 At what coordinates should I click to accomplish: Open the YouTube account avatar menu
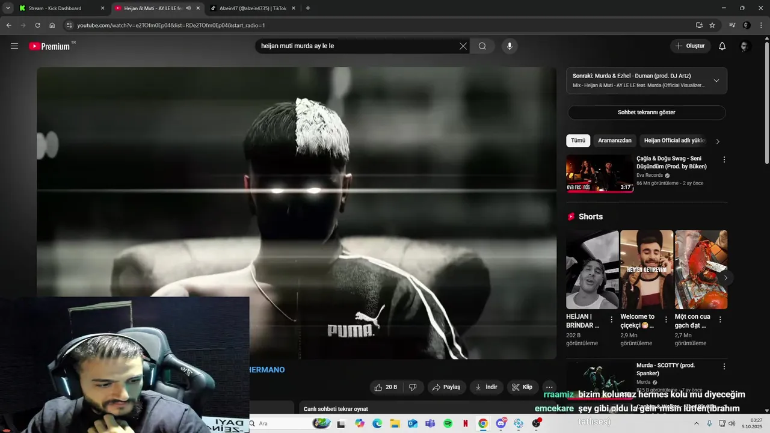point(745,46)
